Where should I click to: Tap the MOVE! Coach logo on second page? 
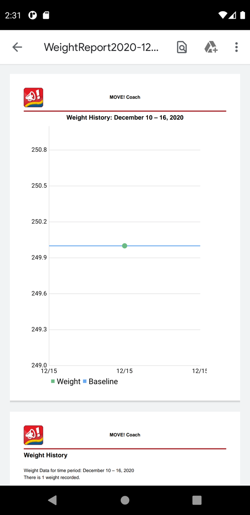tap(33, 435)
